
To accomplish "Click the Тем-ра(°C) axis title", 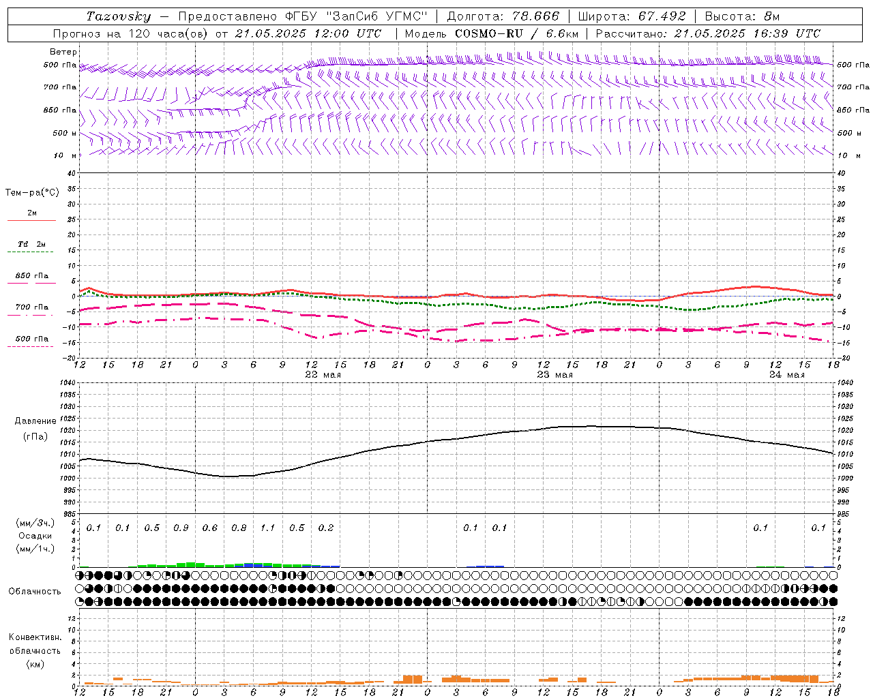I will 32,193.
